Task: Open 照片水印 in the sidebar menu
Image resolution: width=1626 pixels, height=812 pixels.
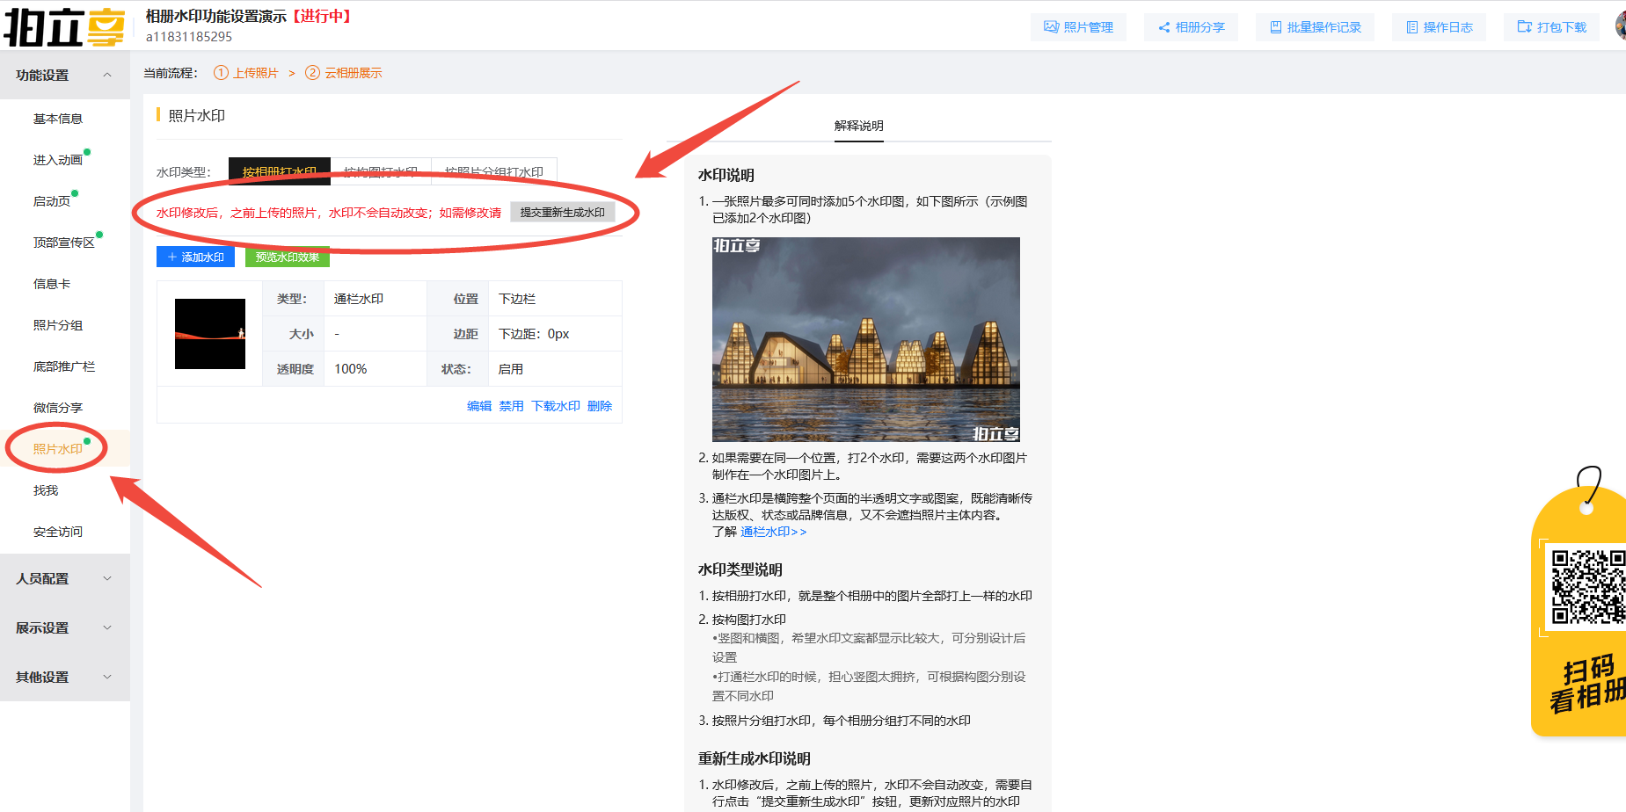Action: (x=56, y=448)
